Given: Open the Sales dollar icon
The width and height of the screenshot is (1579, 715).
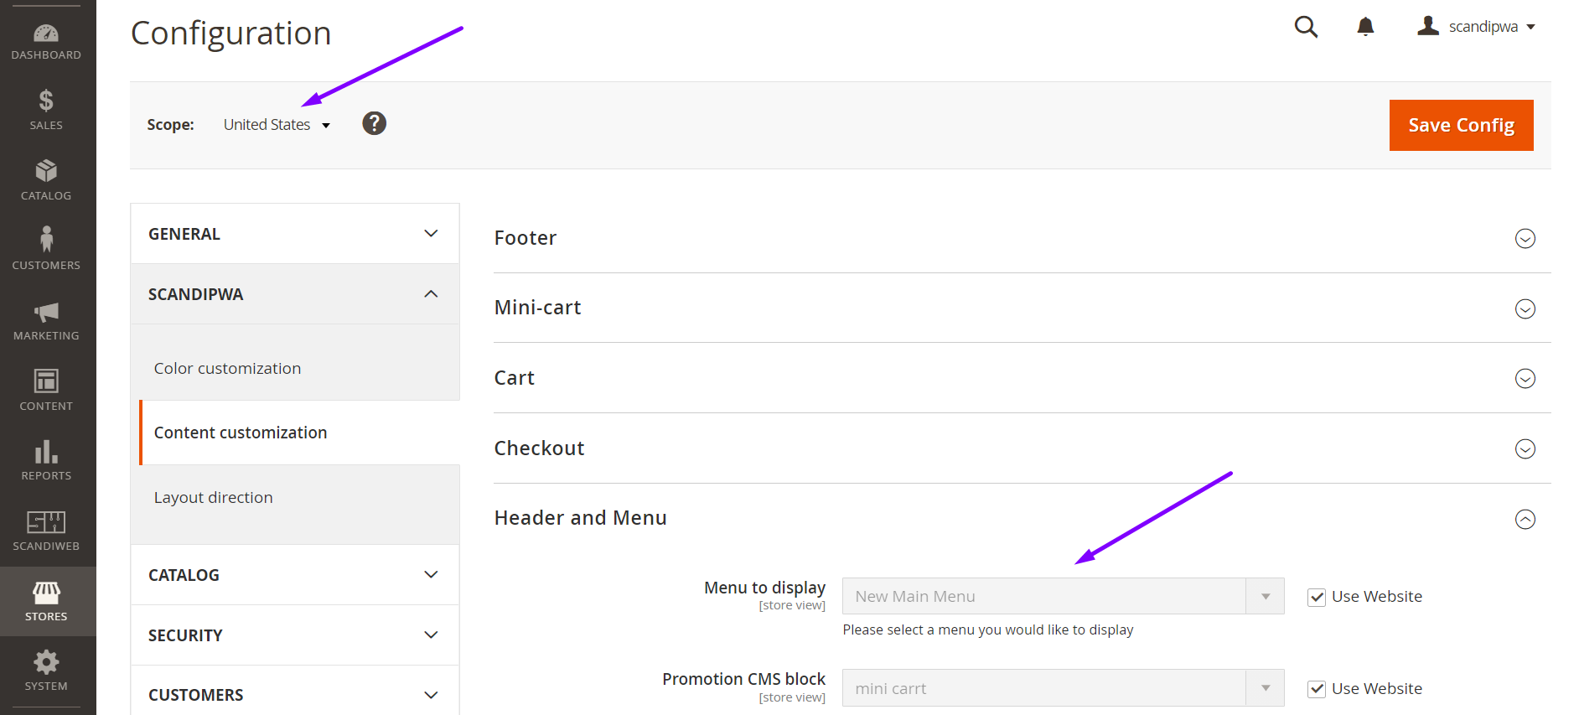Looking at the screenshot, I should [46, 101].
